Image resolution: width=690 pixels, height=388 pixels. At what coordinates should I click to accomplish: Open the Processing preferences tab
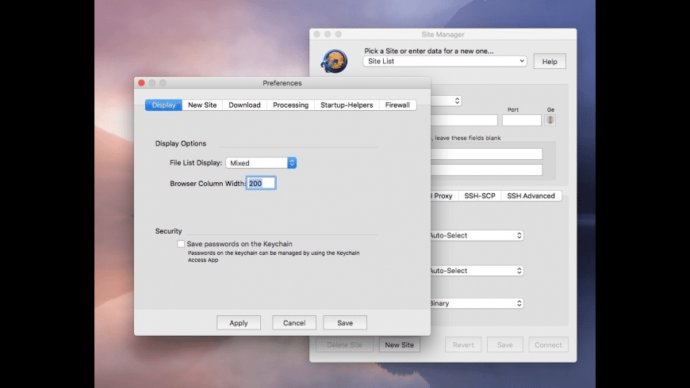[290, 105]
